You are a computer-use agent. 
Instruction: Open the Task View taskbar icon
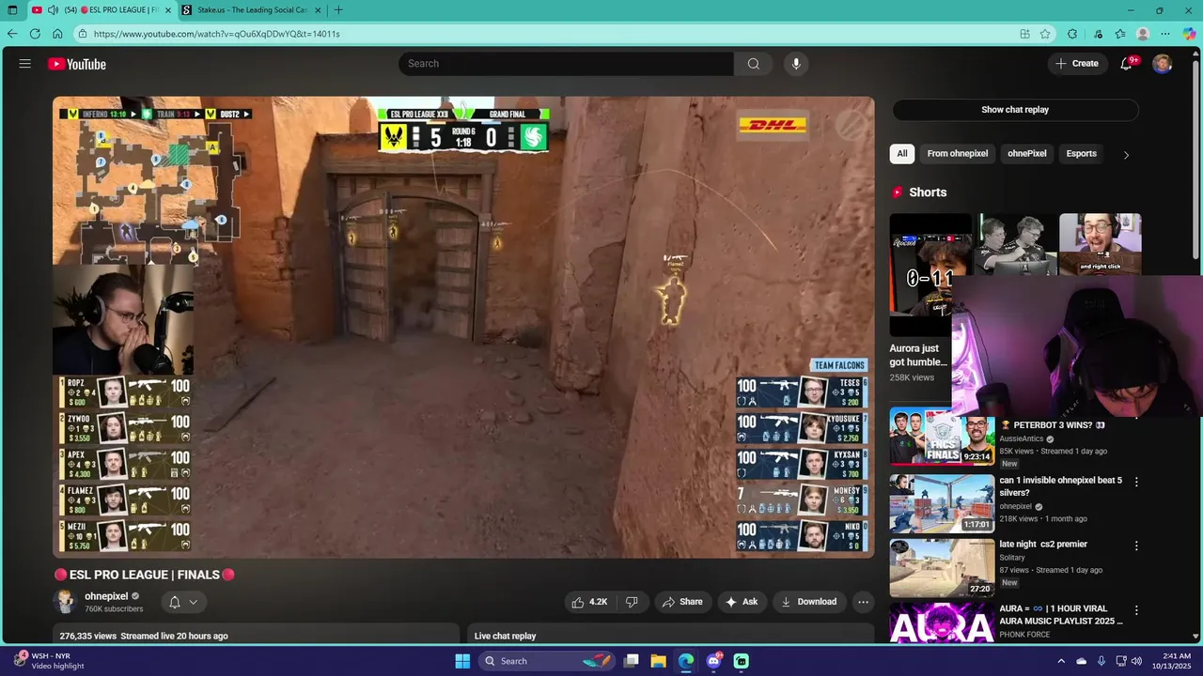tap(632, 661)
